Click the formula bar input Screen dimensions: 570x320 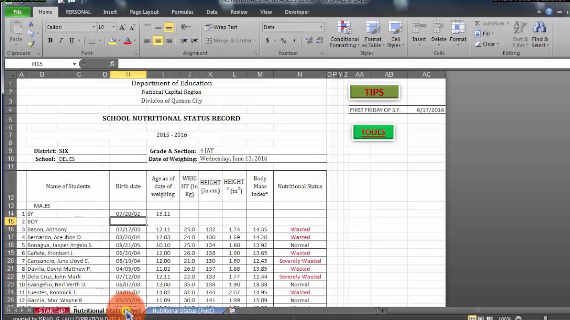[343, 64]
